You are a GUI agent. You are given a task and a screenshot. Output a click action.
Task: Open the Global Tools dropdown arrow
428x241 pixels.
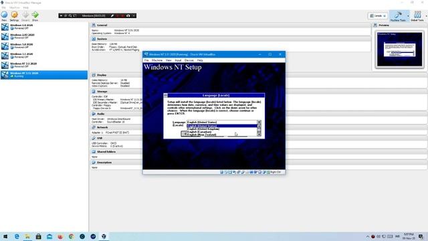(x=426, y=16)
